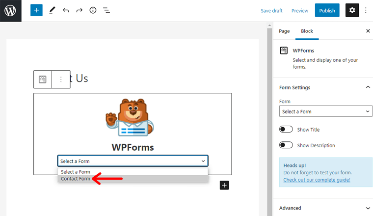Click the WPForms icon in the sidebar
The height and width of the screenshot is (216, 373).
[284, 51]
